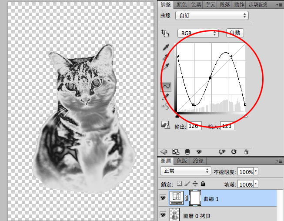This screenshot has height=221, width=284.
Task: Return to adjustment list with back arrow
Action: [x=164, y=152]
